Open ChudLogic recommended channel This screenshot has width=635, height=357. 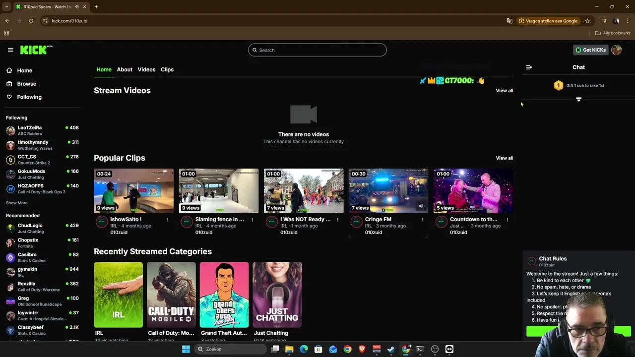point(43,229)
